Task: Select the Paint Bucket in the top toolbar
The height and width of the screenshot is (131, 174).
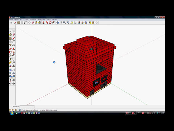Action: [x=40, y=23]
